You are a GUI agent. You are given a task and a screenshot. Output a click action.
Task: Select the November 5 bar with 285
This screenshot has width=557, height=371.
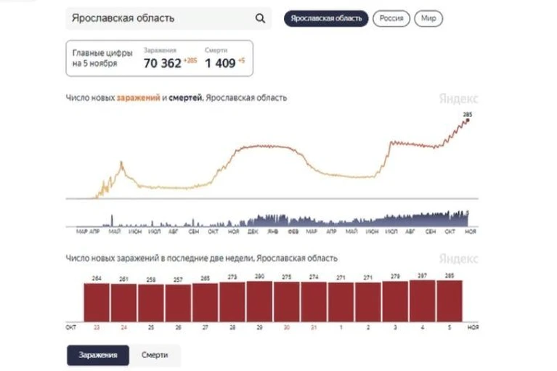[x=450, y=301]
